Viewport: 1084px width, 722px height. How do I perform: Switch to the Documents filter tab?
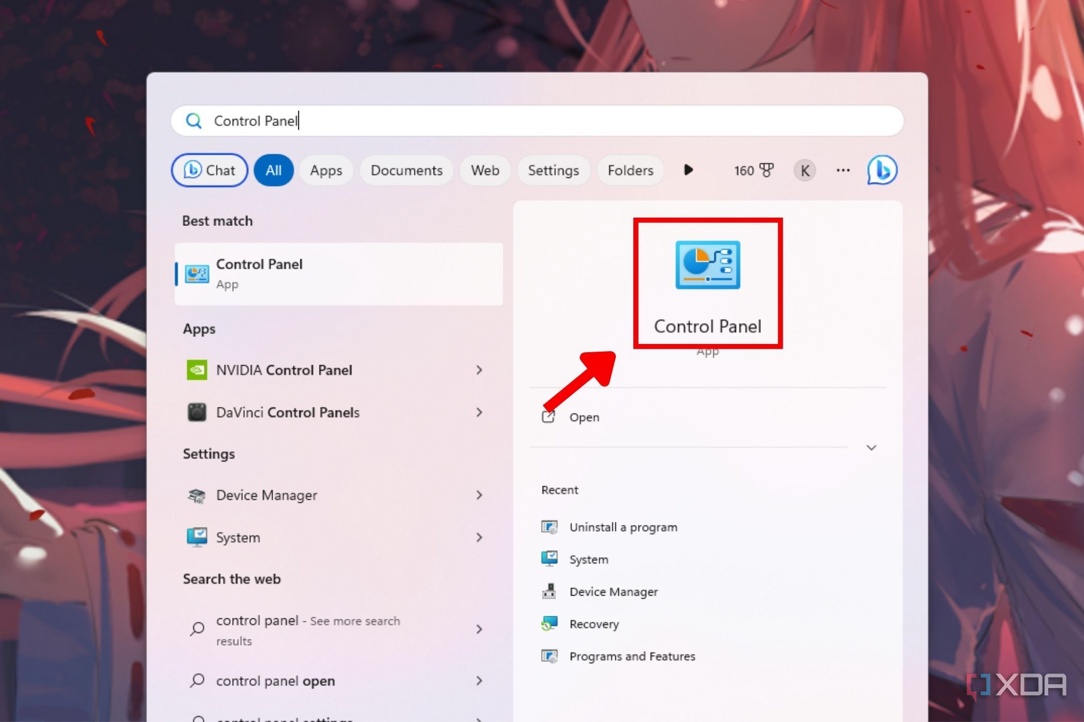click(406, 170)
